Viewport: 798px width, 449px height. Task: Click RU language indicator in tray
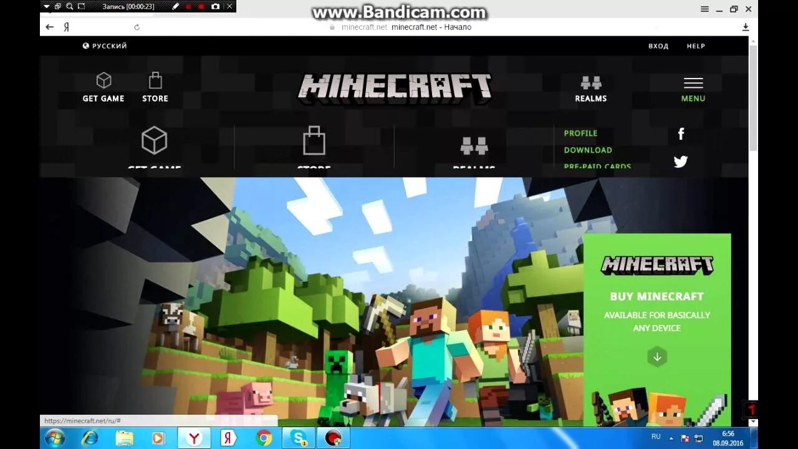point(656,437)
